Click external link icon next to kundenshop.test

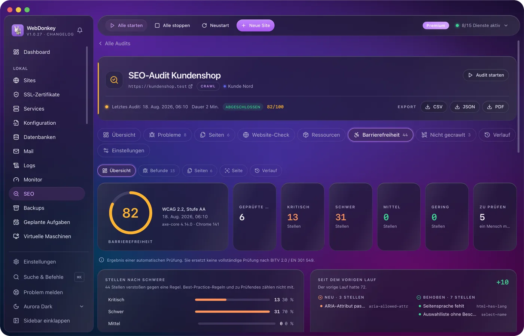point(191,86)
